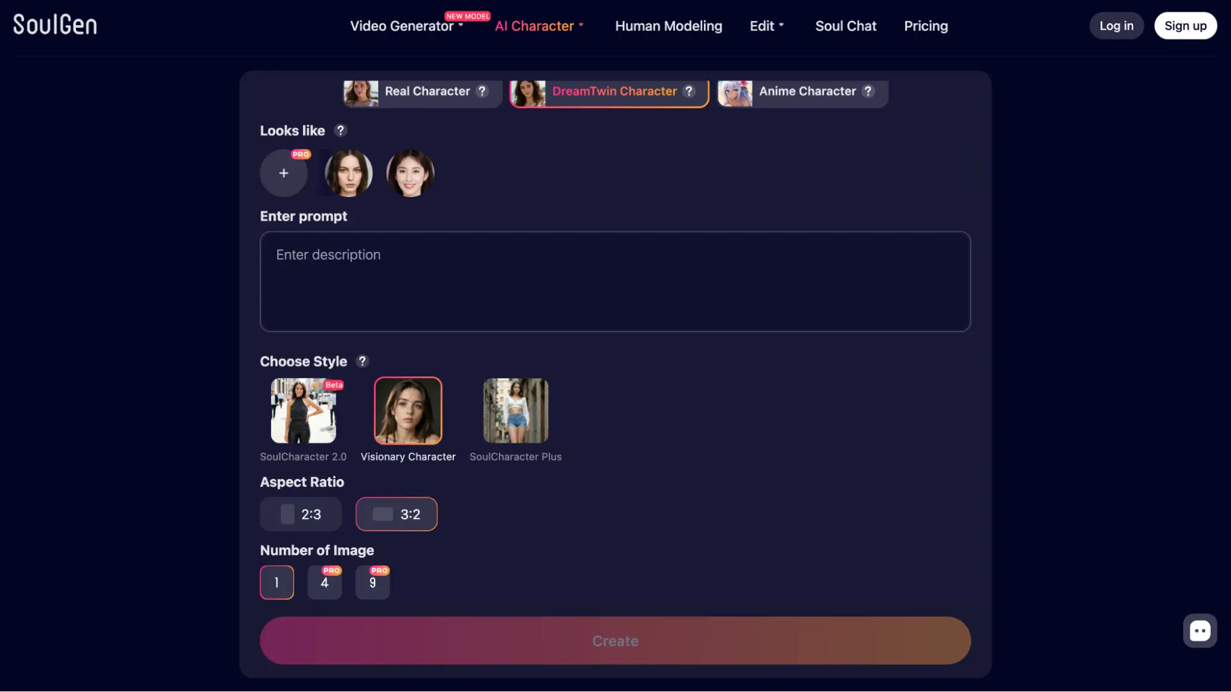This screenshot has width=1231, height=692.
Task: Go to Human Modeling
Action: pos(668,26)
